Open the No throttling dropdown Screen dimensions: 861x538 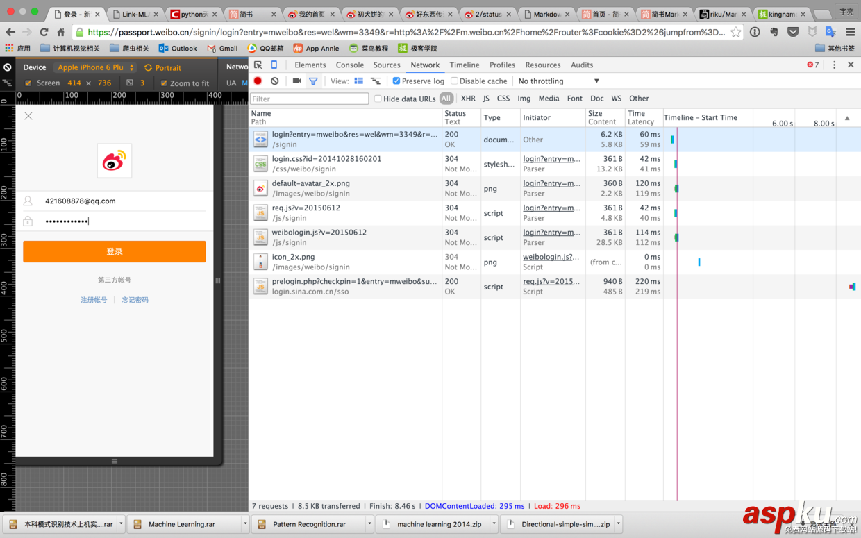559,81
